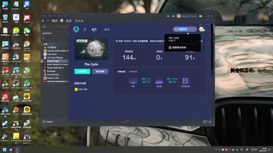Choose 查看更多结果 in the search dropdown
The height and width of the screenshot is (153, 273).
(x=177, y=48)
